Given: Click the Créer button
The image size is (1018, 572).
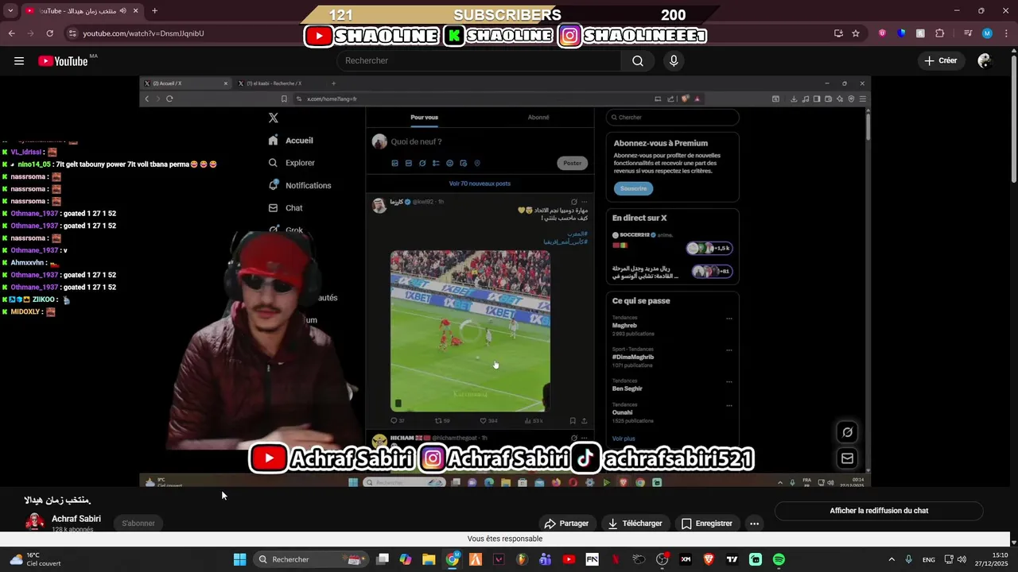Looking at the screenshot, I should (941, 61).
